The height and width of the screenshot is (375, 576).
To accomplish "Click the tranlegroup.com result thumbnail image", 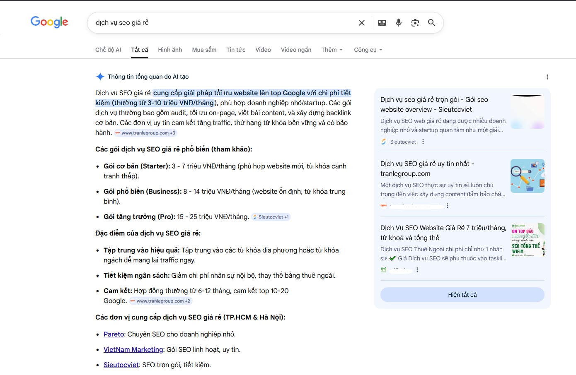I will tap(527, 175).
